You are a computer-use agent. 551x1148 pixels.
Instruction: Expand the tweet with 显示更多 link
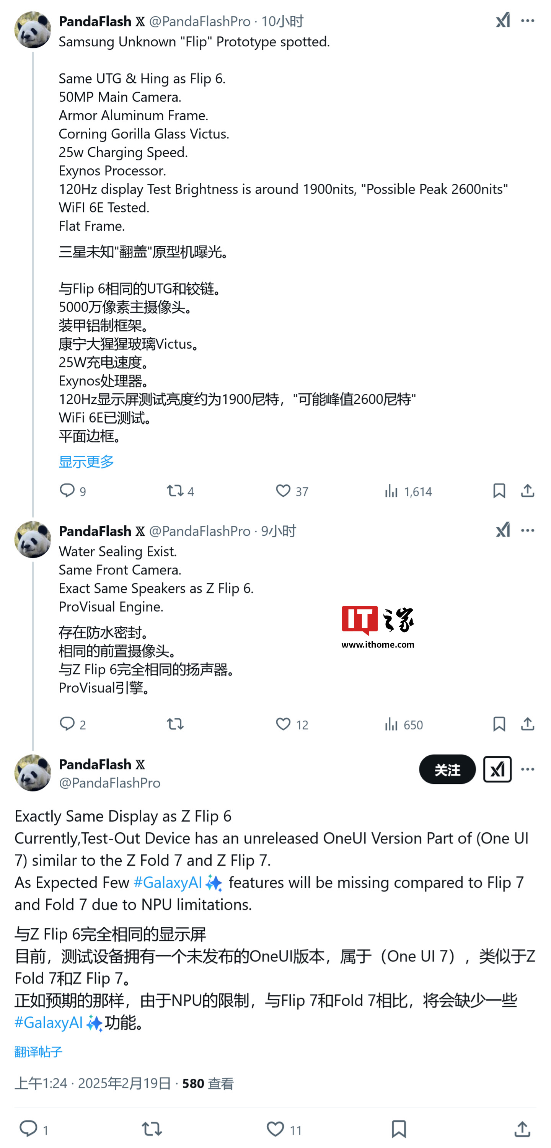click(86, 461)
